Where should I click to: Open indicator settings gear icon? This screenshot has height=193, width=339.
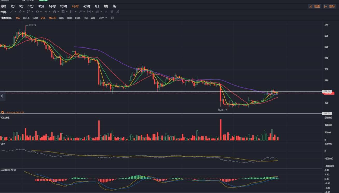[x=112, y=18]
